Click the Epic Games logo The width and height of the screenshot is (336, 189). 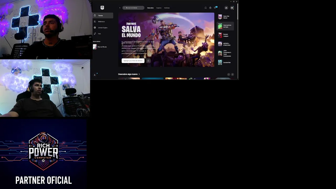(102, 8)
